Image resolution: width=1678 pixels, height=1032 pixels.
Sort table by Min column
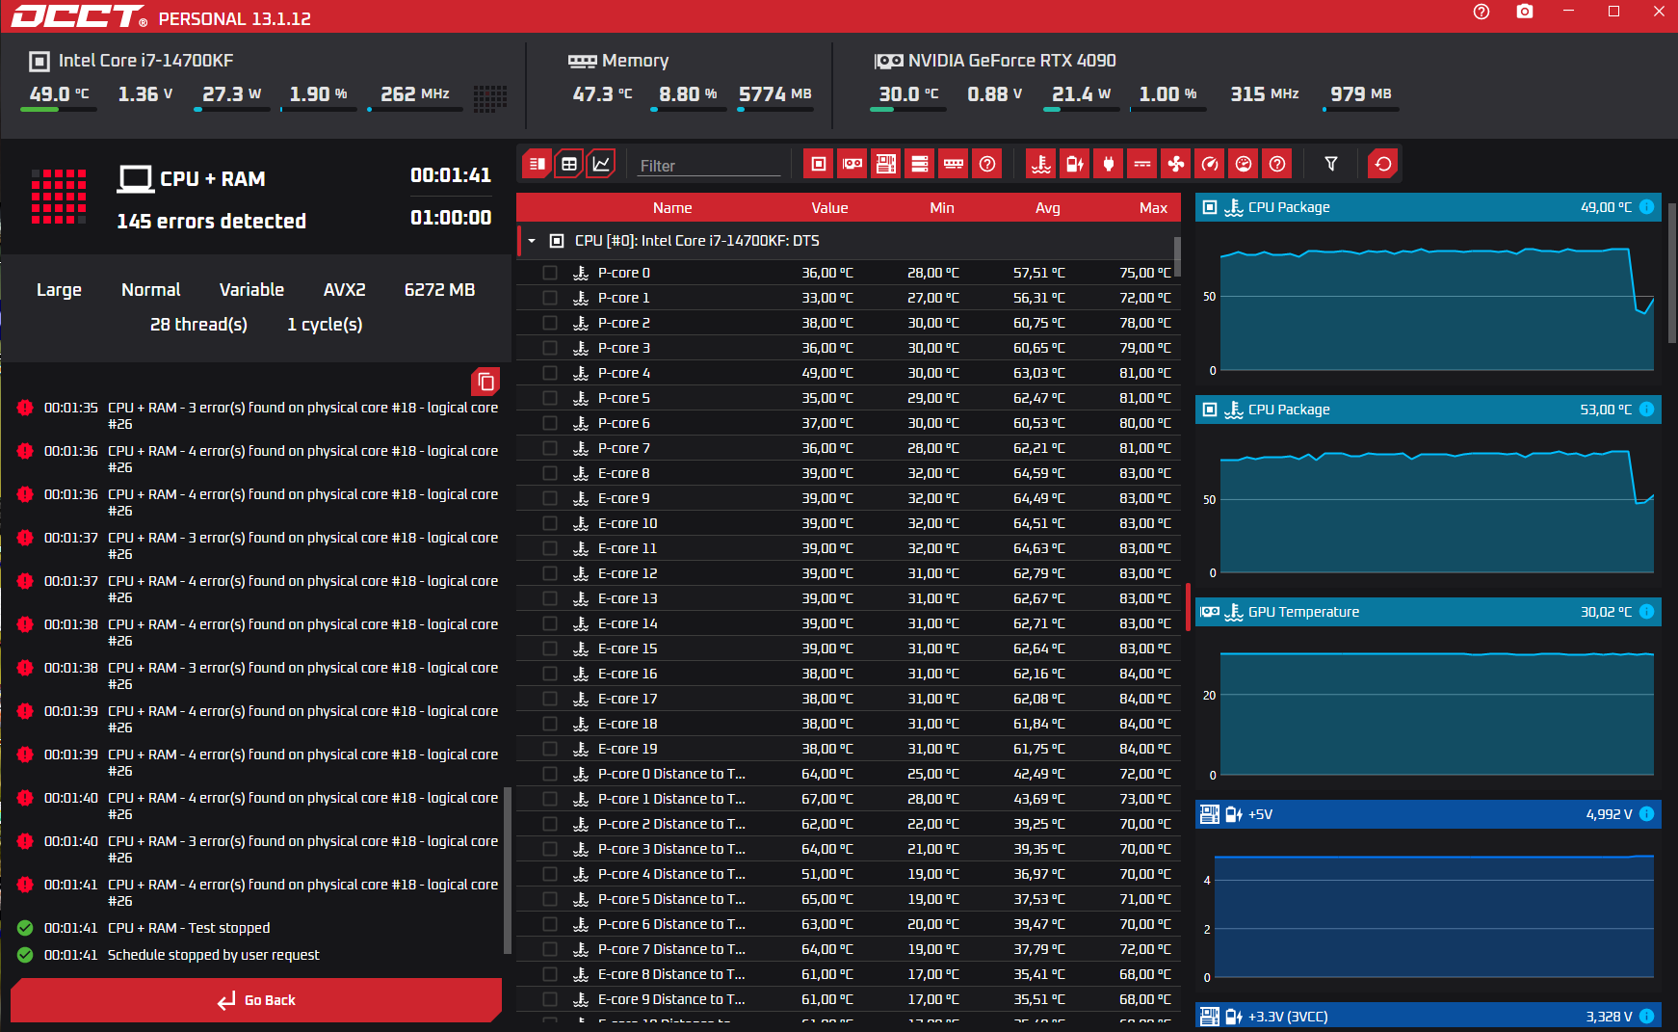(x=942, y=208)
